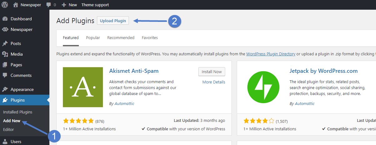
Task: Open Automattic author link under Akismet
Action: point(124,104)
